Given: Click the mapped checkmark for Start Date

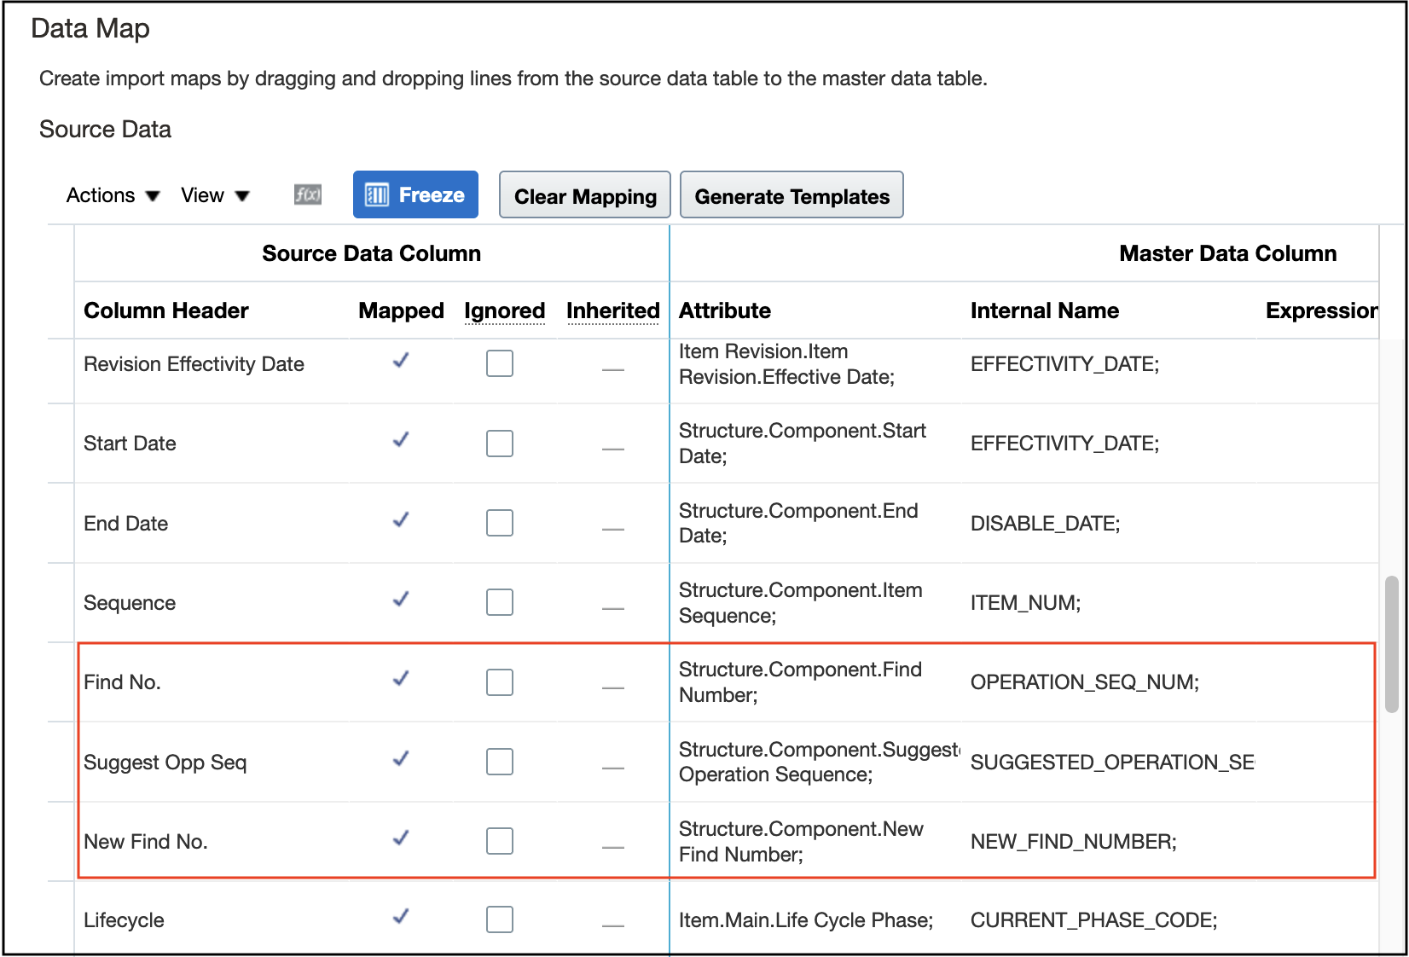Looking at the screenshot, I should pos(401,441).
